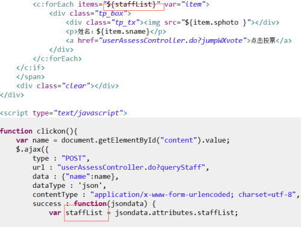The width and height of the screenshot is (301, 227).
Task: Click the dataType 'json' value
Action: coord(92,185)
